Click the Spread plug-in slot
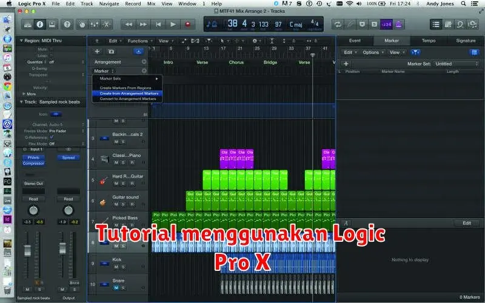The width and height of the screenshot is (485, 303). point(69,158)
